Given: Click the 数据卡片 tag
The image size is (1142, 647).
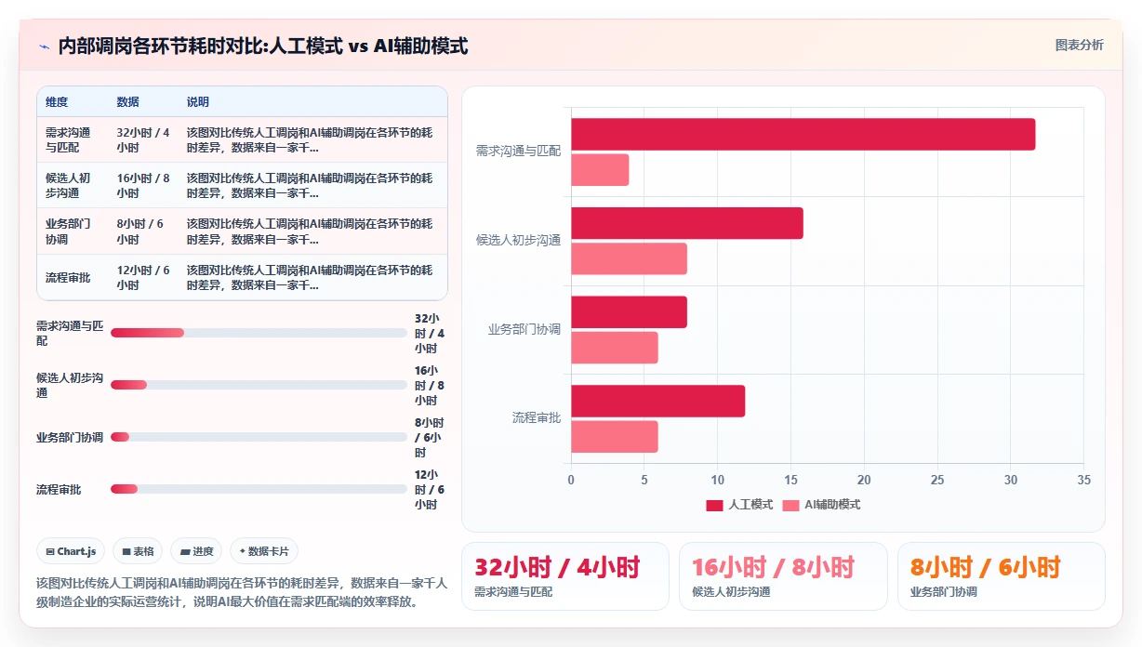Looking at the screenshot, I should [264, 551].
